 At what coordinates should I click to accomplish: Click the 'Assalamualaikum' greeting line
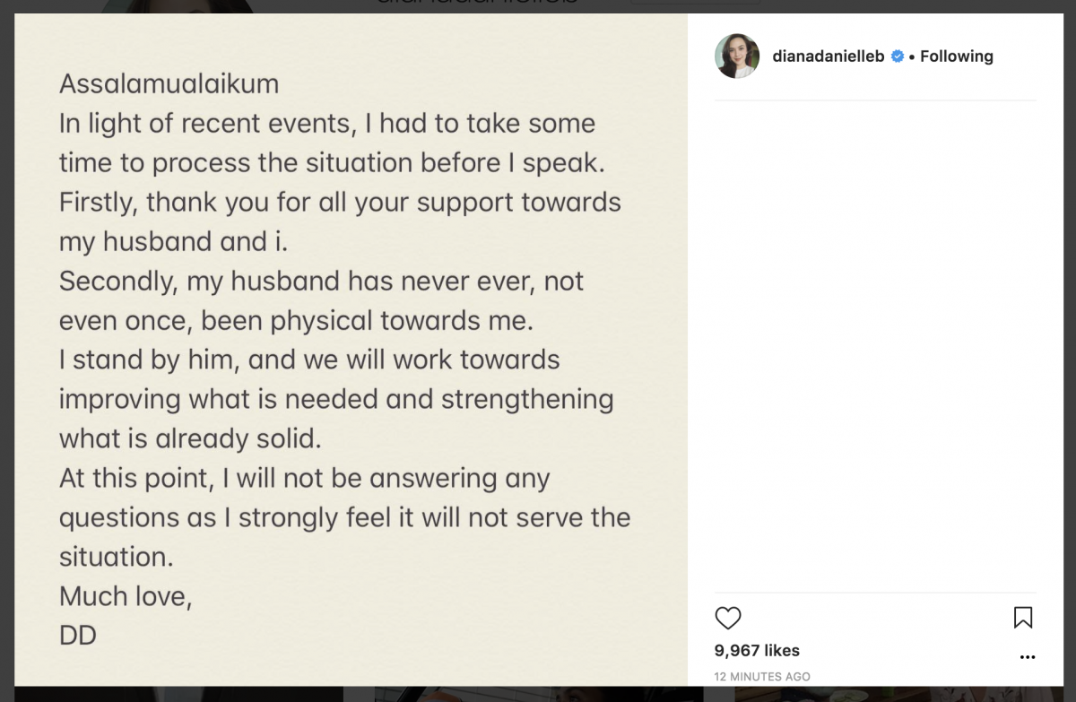point(169,84)
